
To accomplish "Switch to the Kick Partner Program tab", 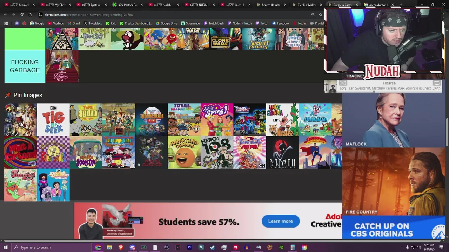I will click(x=127, y=5).
